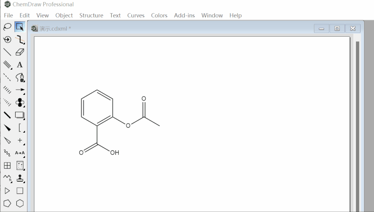The height and width of the screenshot is (212, 374).
Task: Select the Templates stamp tool
Action: click(x=20, y=178)
